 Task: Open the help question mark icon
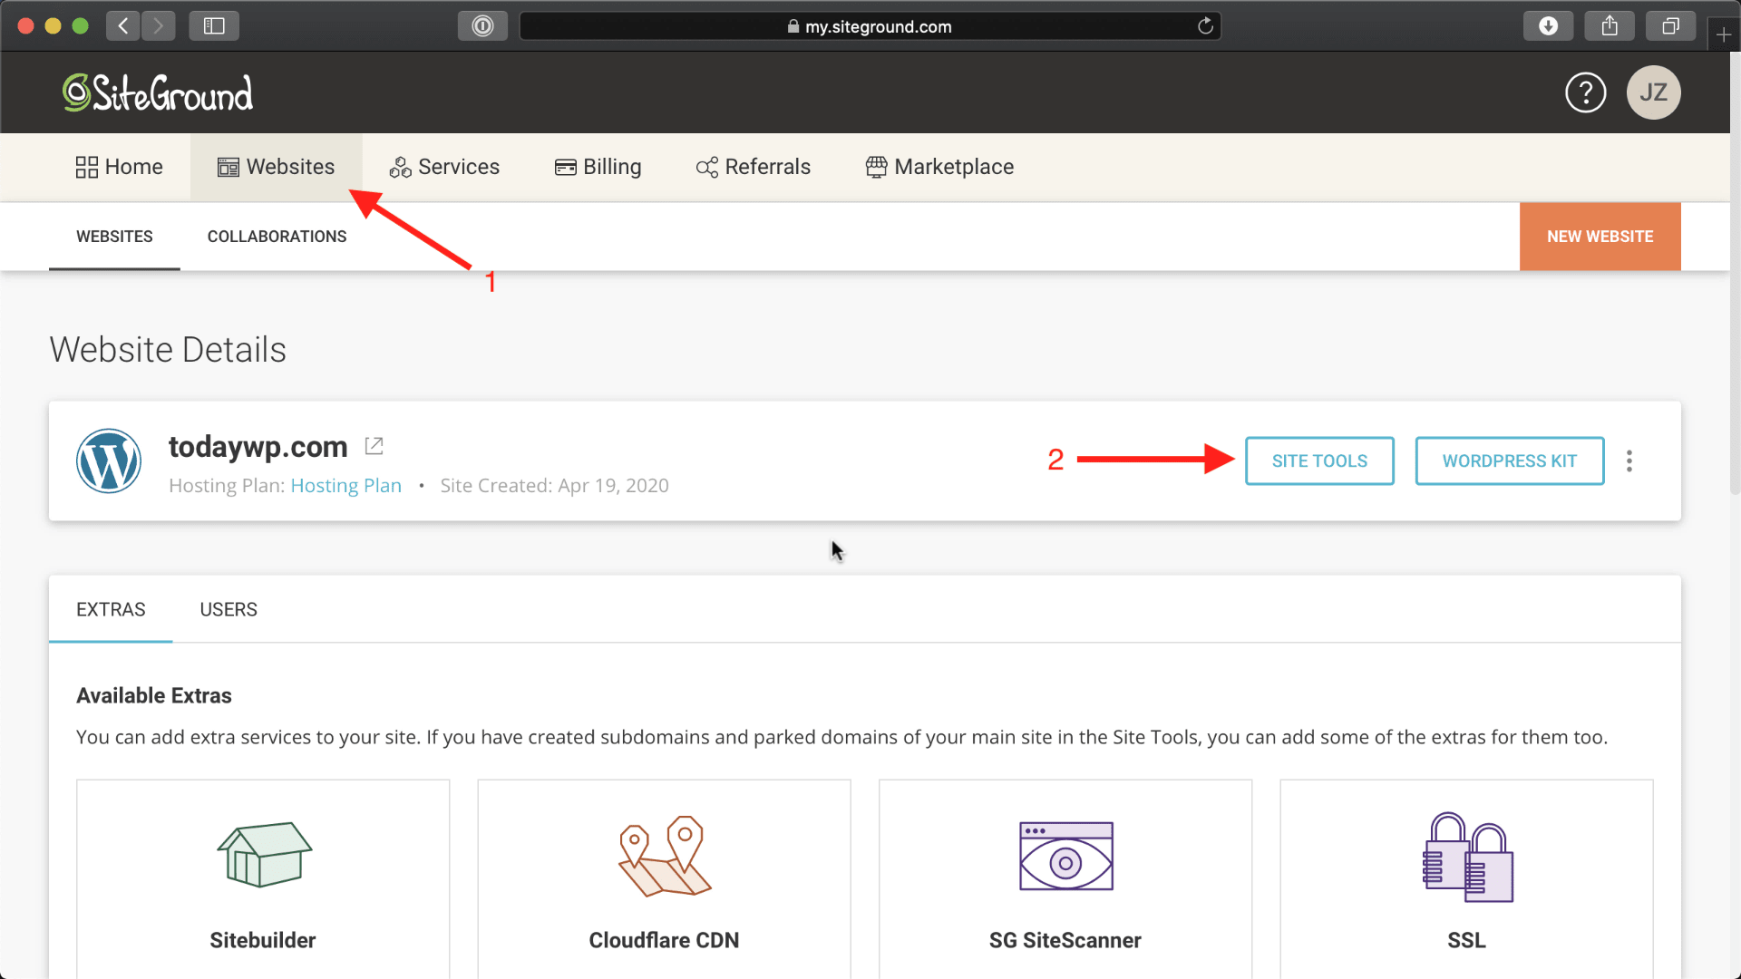pos(1585,92)
